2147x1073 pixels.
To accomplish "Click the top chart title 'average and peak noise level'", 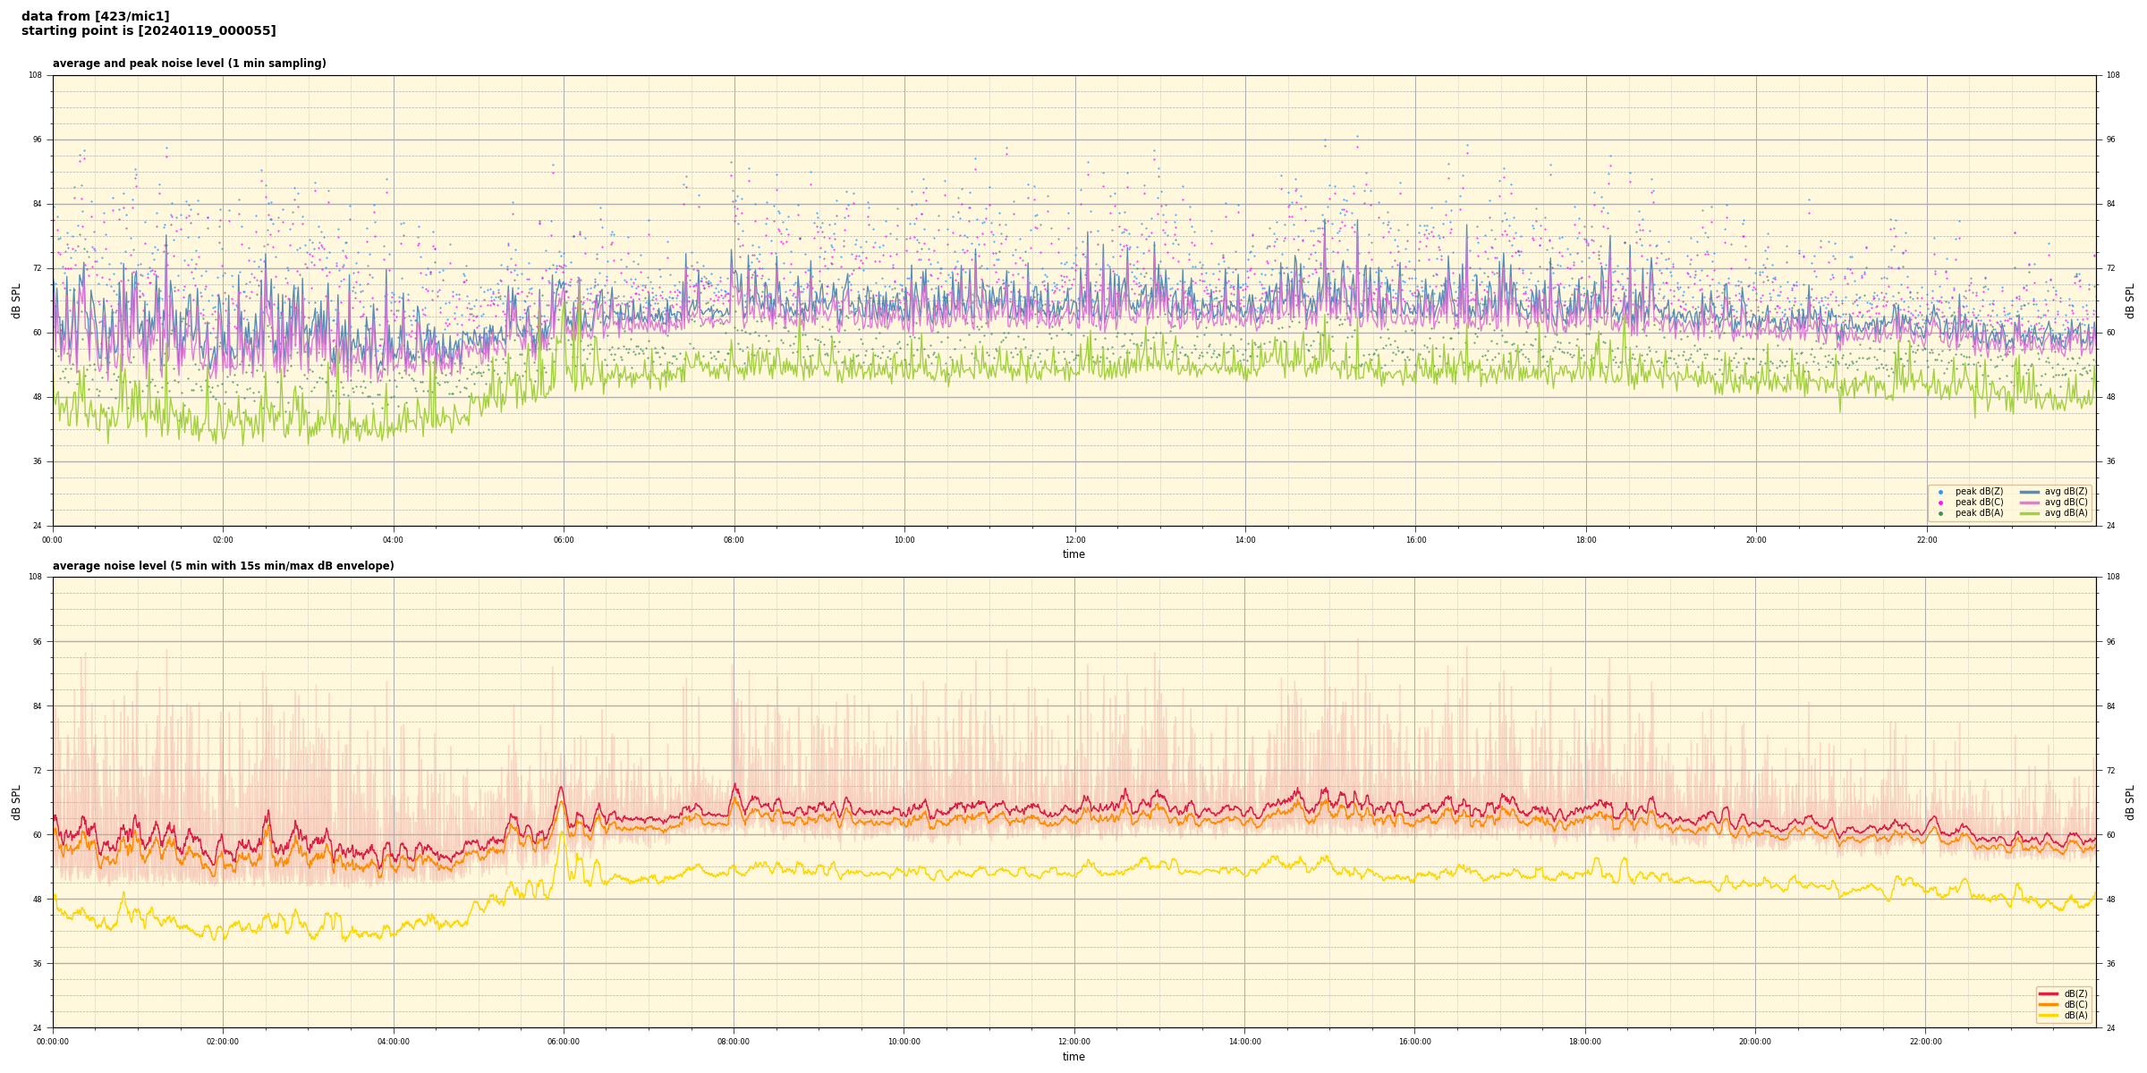I will coord(189,63).
